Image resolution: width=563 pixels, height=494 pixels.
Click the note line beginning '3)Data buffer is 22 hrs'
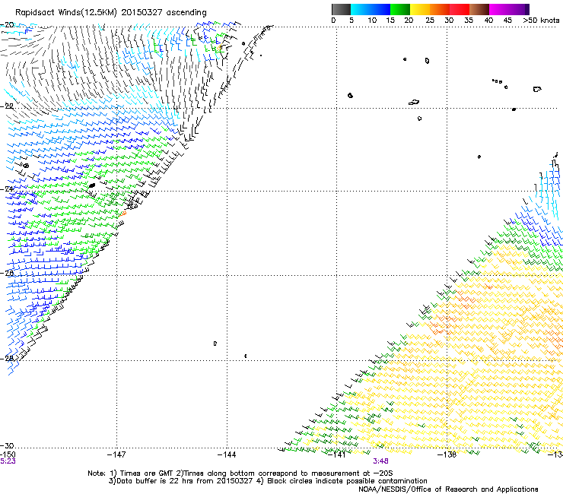(268, 481)
